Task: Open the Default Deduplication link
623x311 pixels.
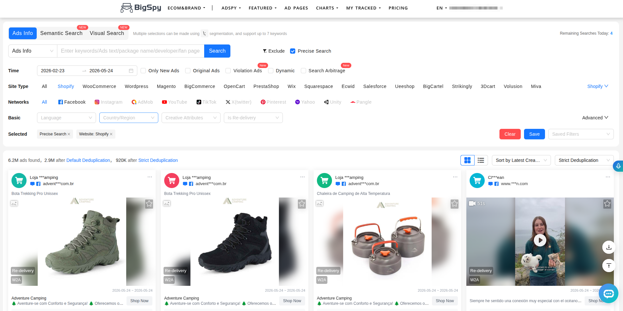Action: pyautogui.click(x=88, y=160)
